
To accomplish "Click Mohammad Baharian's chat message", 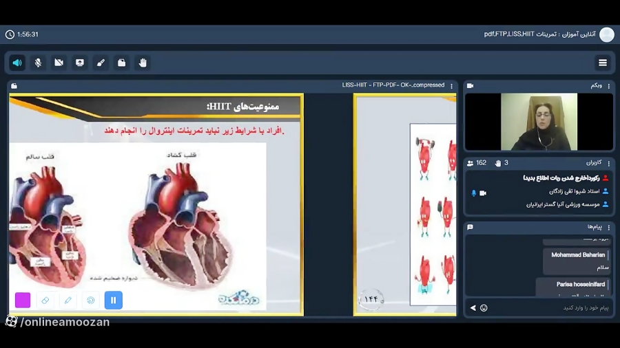I will click(576, 261).
